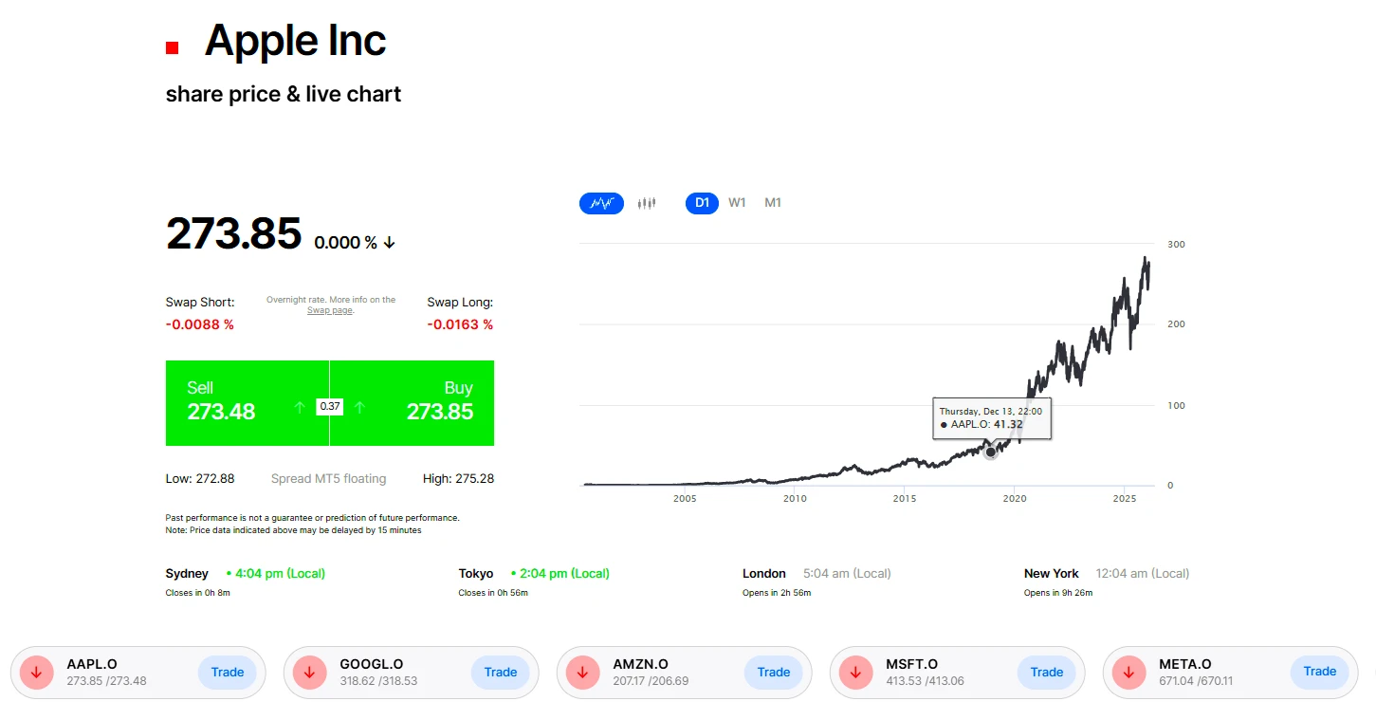
Task: Click Trade button for MSFT.O
Action: 1047,673
